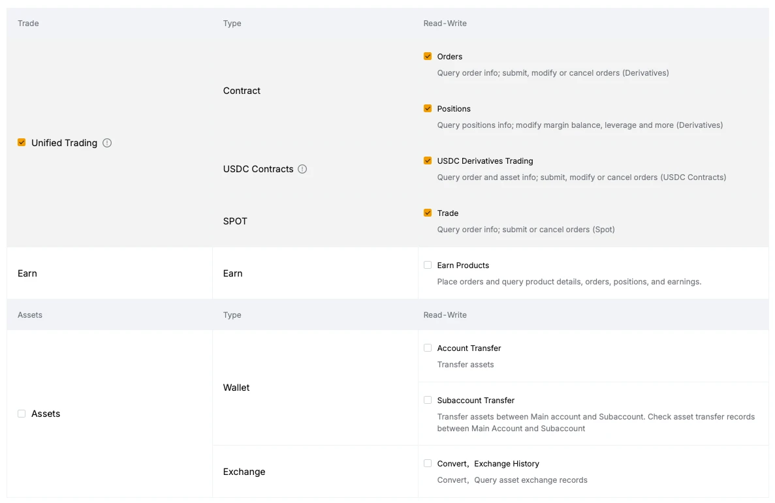
Task: Select the Wallet type label
Action: 236,388
